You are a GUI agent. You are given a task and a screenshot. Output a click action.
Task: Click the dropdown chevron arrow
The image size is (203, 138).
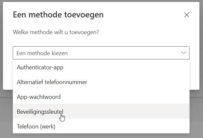pyautogui.click(x=184, y=53)
